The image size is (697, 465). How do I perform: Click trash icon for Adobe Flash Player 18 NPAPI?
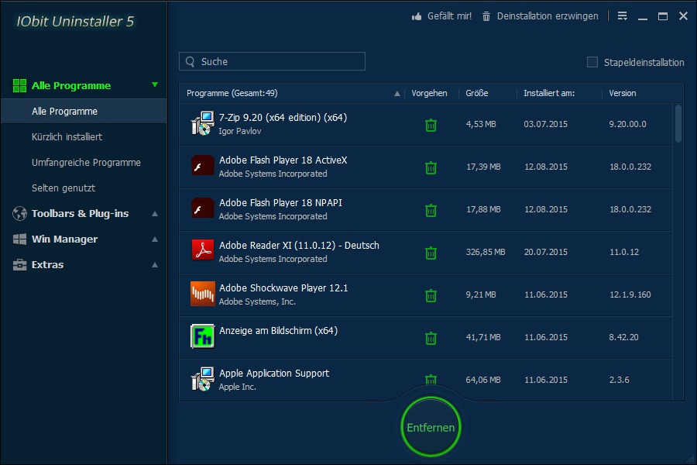[431, 210]
